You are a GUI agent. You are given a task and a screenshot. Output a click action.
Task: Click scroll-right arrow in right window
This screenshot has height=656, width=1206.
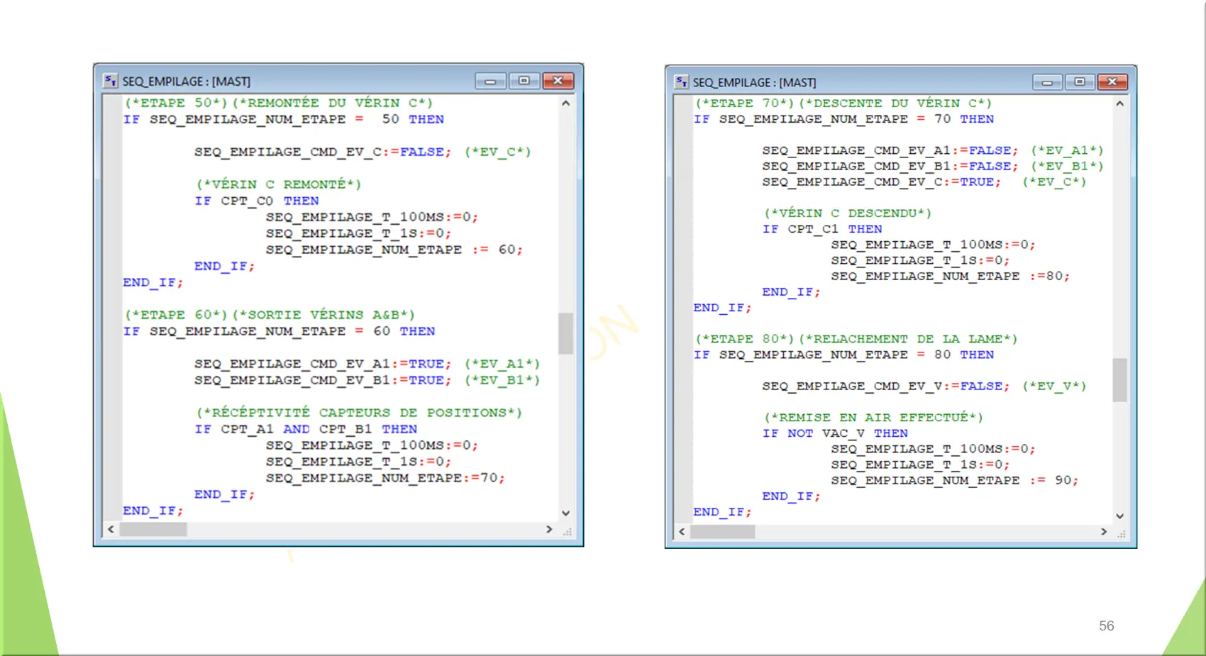coord(1104,532)
